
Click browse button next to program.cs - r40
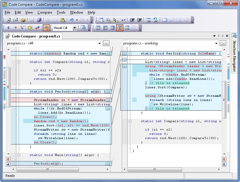(106, 43)
